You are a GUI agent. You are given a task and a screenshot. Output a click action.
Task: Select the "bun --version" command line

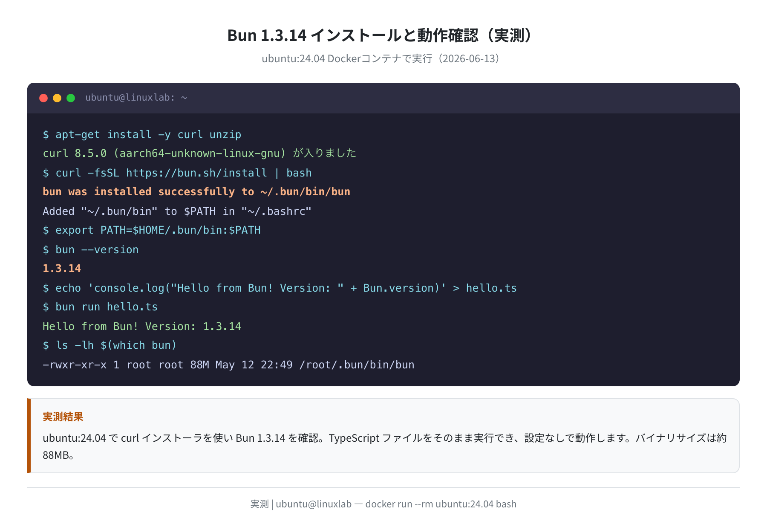pos(91,249)
